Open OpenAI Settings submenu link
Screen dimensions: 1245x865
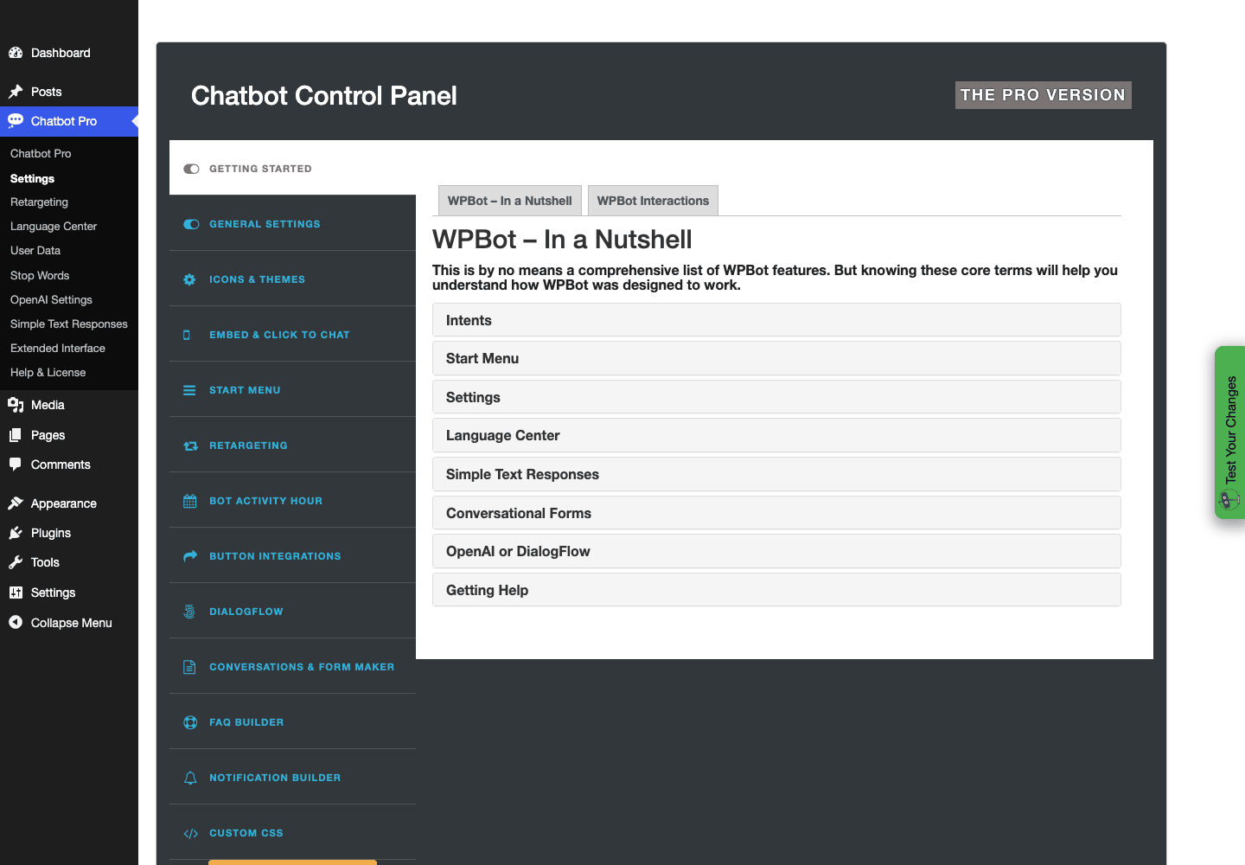[51, 300]
